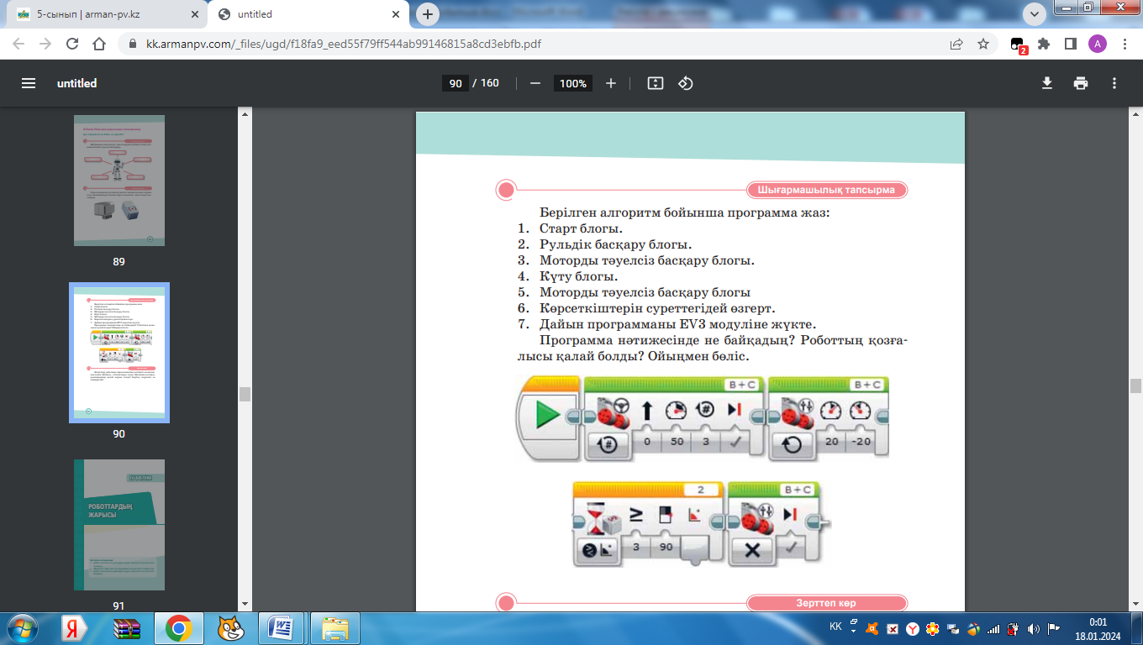The image size is (1143, 645).
Task: Open Avast antivirus tray icon
Action: tap(873, 628)
